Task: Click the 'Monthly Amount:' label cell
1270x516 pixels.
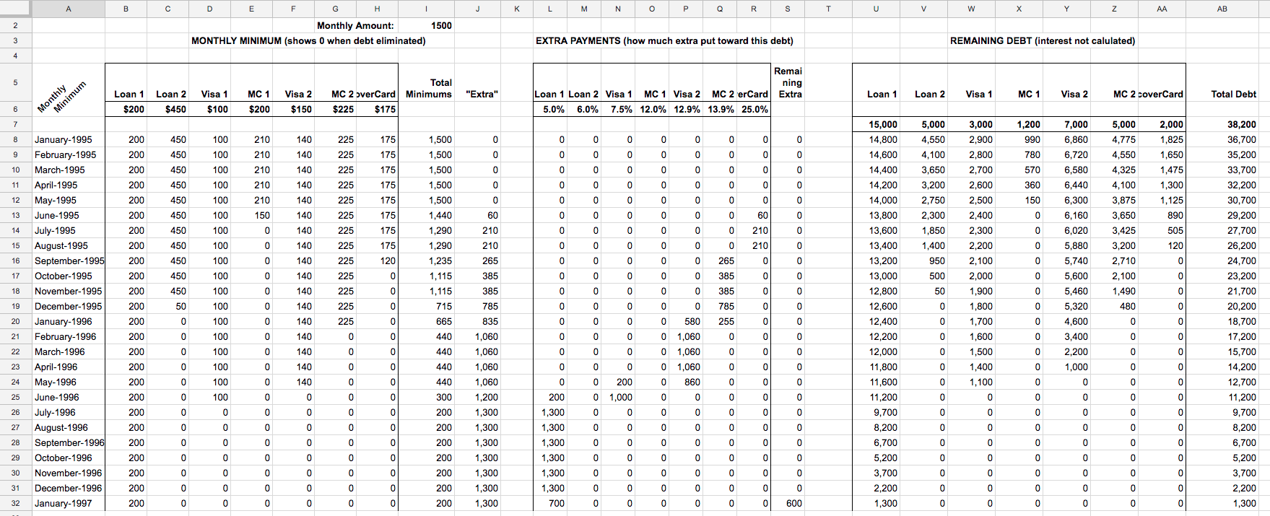Action: 355,25
